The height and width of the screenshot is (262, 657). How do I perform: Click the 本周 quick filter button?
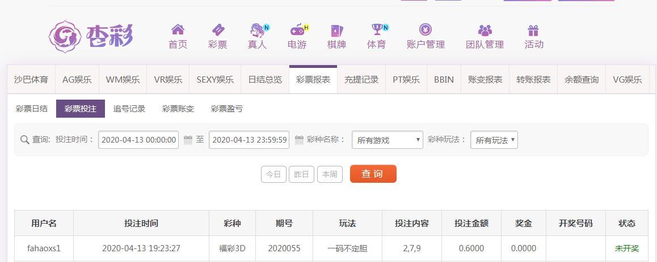coord(330,174)
